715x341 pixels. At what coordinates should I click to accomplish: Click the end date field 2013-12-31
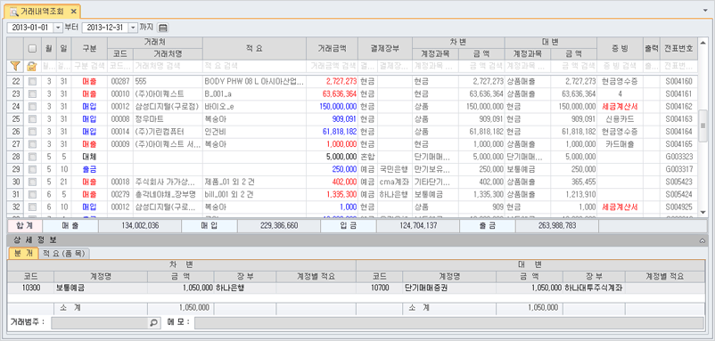coord(105,28)
